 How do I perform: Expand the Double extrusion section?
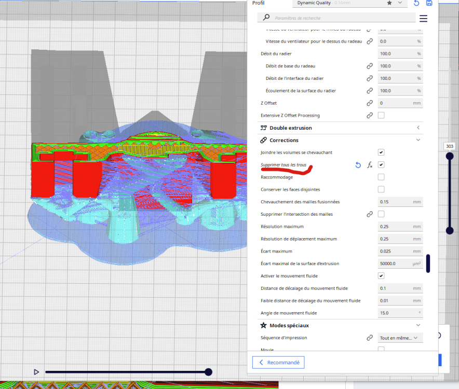pos(418,128)
